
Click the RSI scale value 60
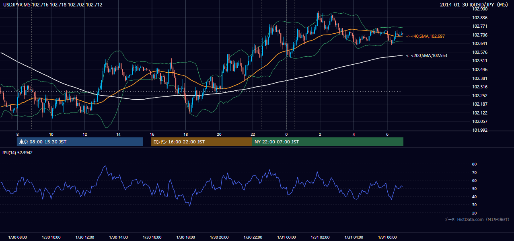pos(475,180)
